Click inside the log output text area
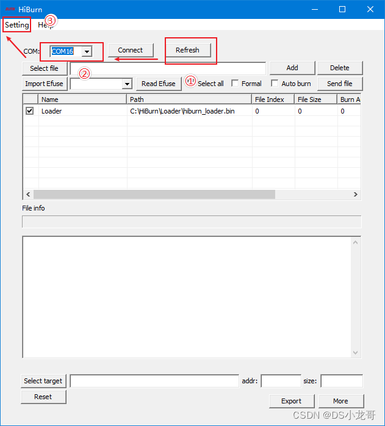 pos(187,297)
